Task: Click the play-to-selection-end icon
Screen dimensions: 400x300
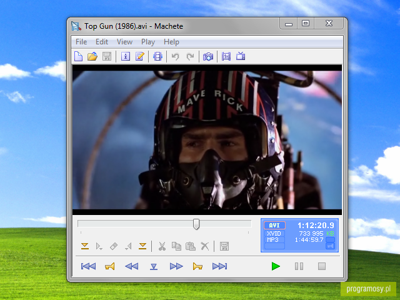Action: pyautogui.click(x=128, y=246)
